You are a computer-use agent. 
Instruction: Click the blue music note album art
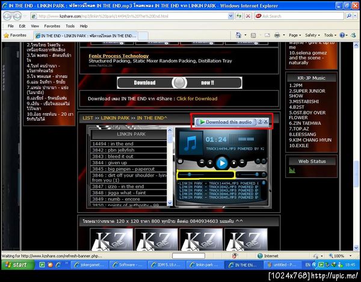click(x=191, y=143)
